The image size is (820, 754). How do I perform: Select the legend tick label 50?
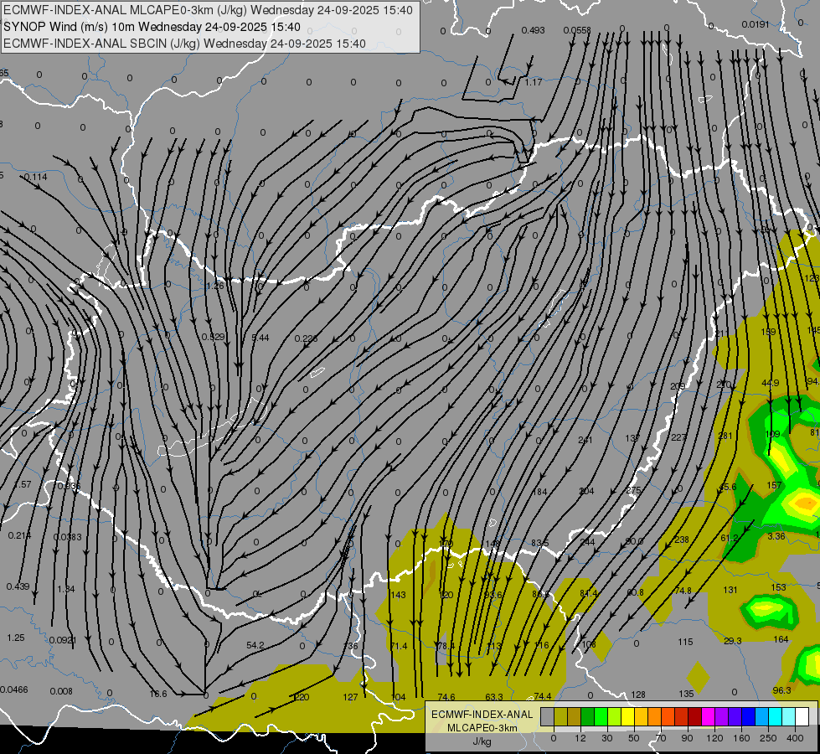pos(633,738)
